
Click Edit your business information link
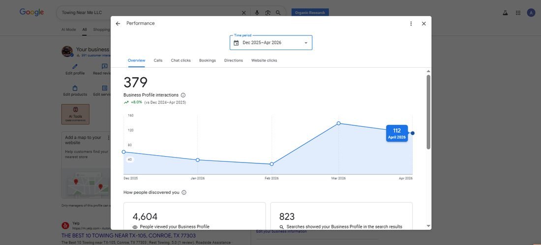[x=281, y=232]
